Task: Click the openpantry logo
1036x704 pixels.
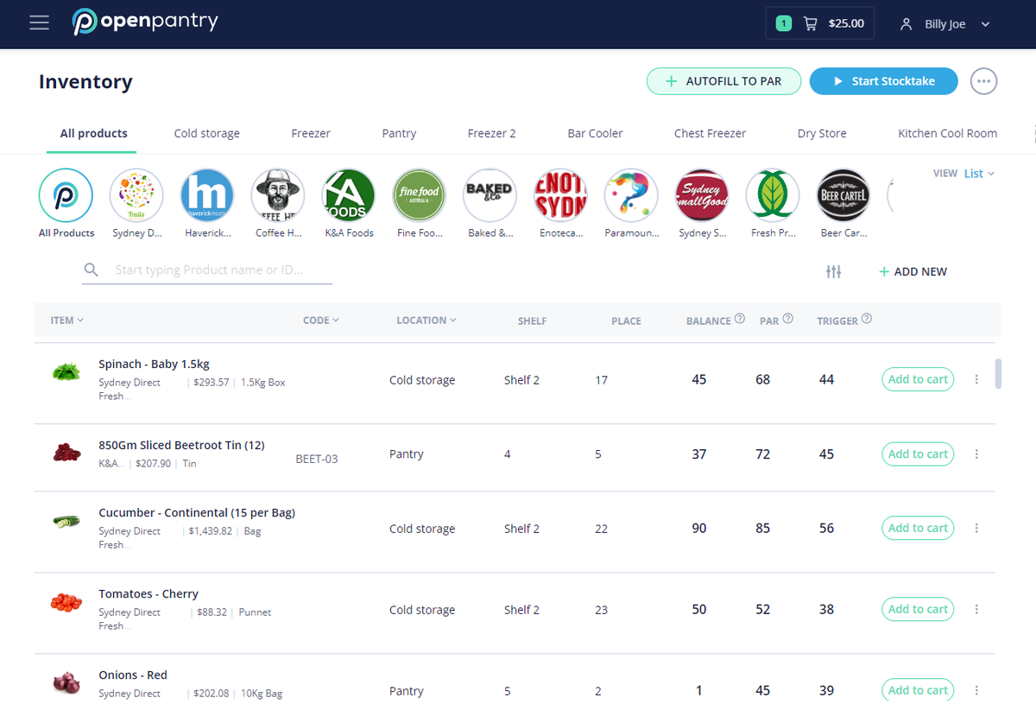Action: click(x=145, y=22)
